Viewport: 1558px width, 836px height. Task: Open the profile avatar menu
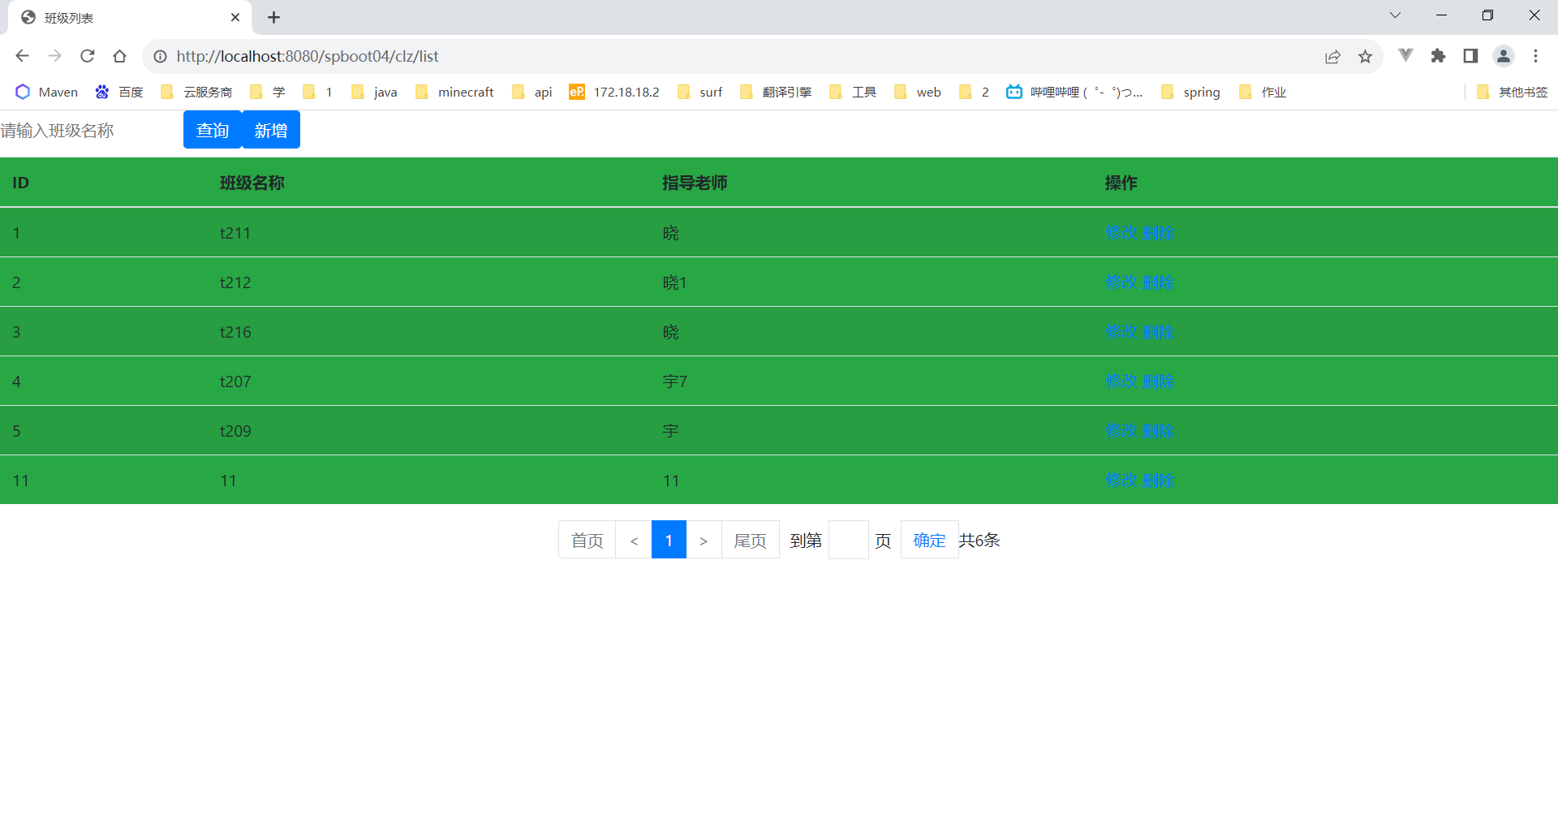pyautogui.click(x=1503, y=55)
